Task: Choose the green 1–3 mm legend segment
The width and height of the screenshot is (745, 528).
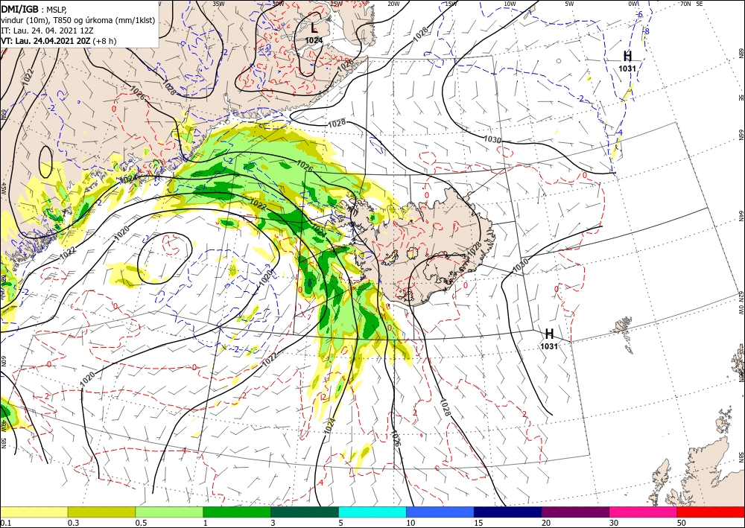Action: click(x=237, y=512)
